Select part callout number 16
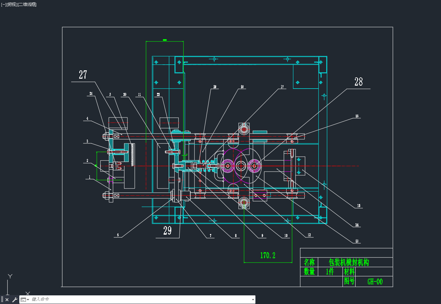Image resolution: width=441 pixels, height=304 pixels. [x=357, y=116]
